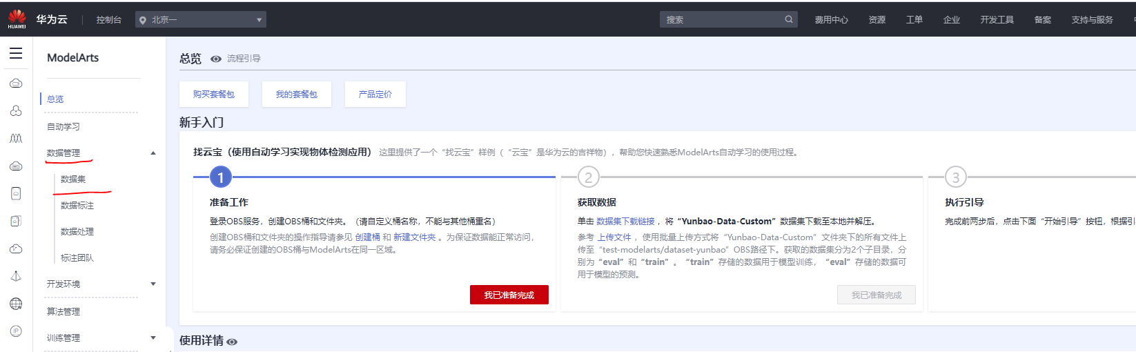1136x352 pixels.
Task: Collapse the 数据管理 section arrow
Action: 153,153
